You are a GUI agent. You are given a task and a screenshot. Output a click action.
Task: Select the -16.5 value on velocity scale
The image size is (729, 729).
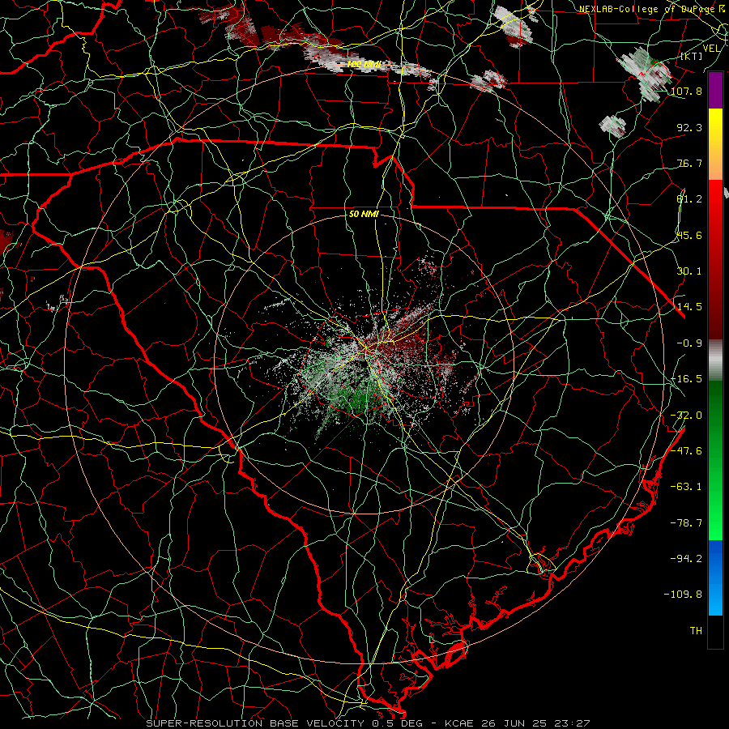[x=686, y=379]
